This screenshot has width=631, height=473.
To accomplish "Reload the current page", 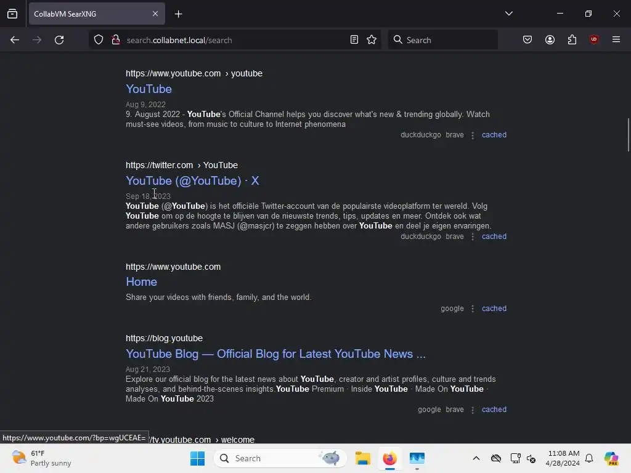I will point(59,40).
